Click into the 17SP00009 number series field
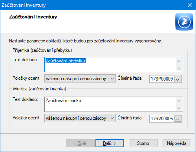Screen dimensions: 196x152 [162, 79]
